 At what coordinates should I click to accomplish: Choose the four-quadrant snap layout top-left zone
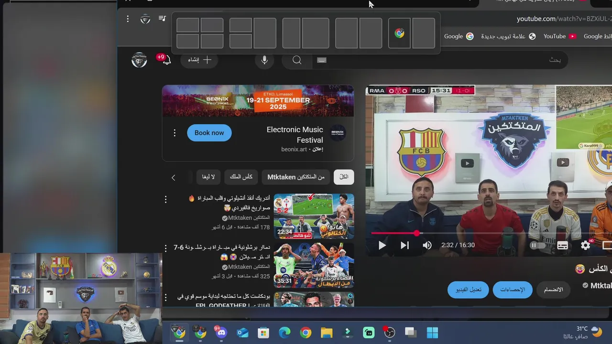[187, 25]
